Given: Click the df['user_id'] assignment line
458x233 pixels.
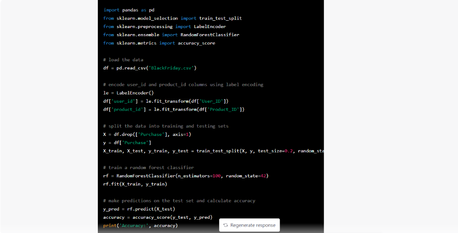Looking at the screenshot, I should tap(166, 101).
